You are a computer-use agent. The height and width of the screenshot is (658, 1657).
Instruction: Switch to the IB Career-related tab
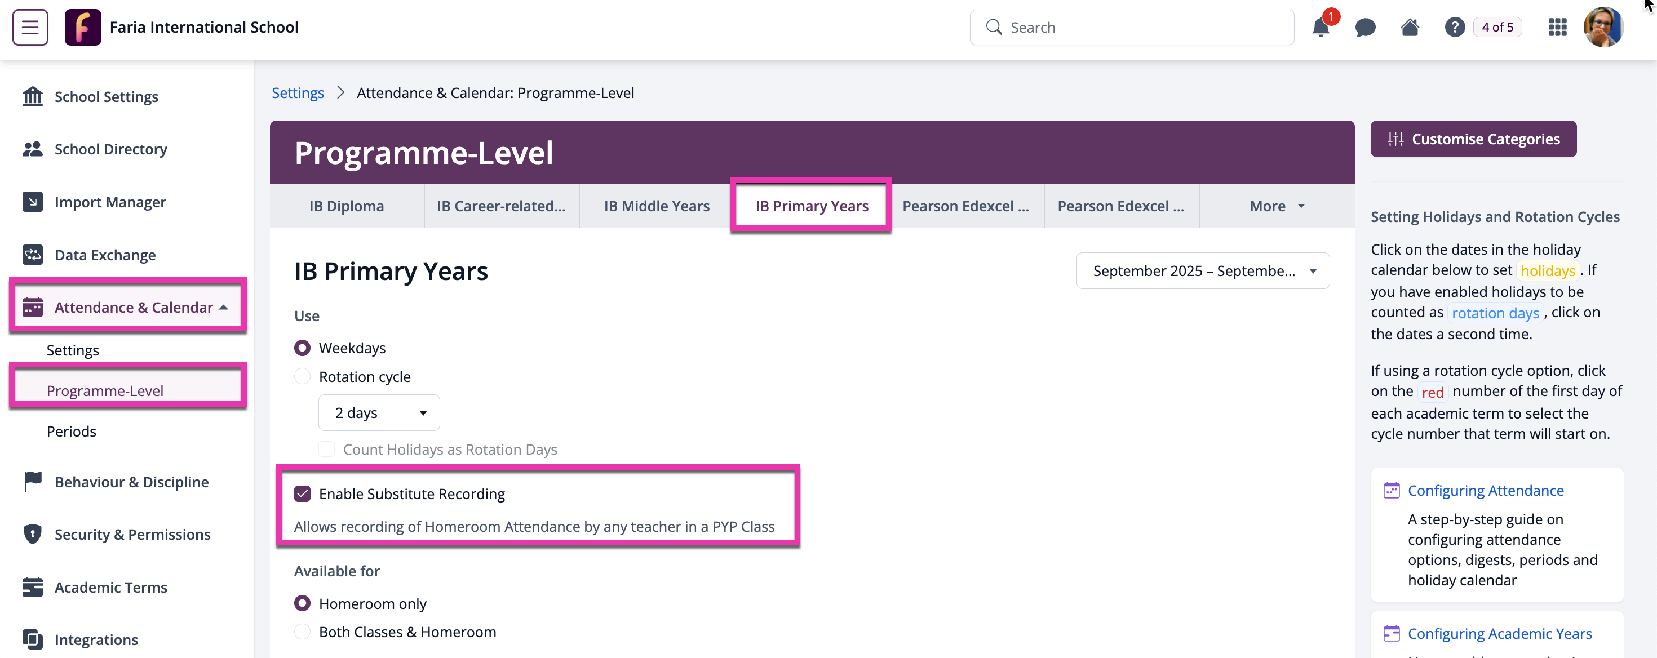(x=501, y=206)
